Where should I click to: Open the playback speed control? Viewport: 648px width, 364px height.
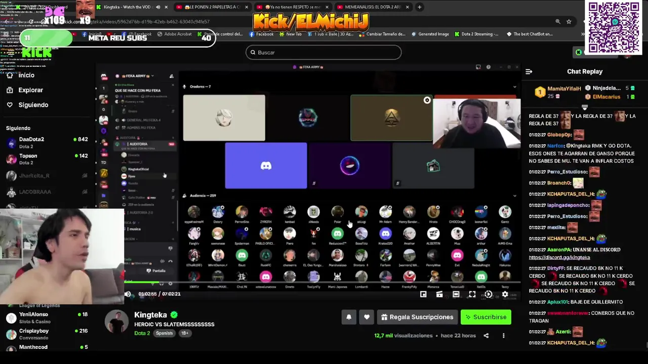[488, 294]
